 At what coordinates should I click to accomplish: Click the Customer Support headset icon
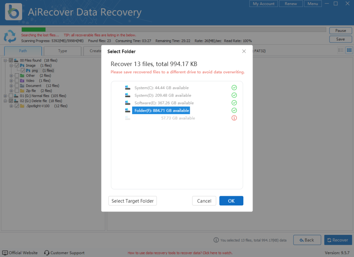click(46, 253)
